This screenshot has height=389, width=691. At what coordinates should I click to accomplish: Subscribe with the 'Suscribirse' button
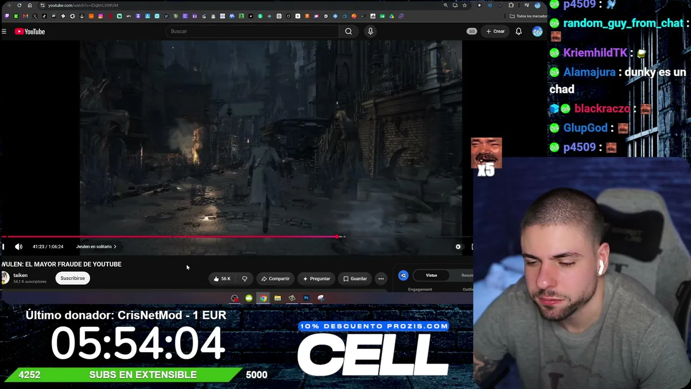pyautogui.click(x=72, y=278)
